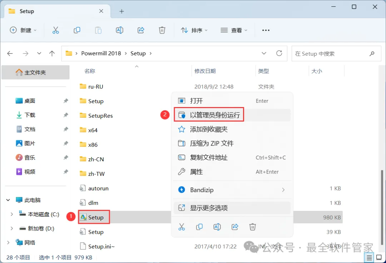Click the 在 Setup 中搜索 search field
The image size is (386, 263).
336,54
